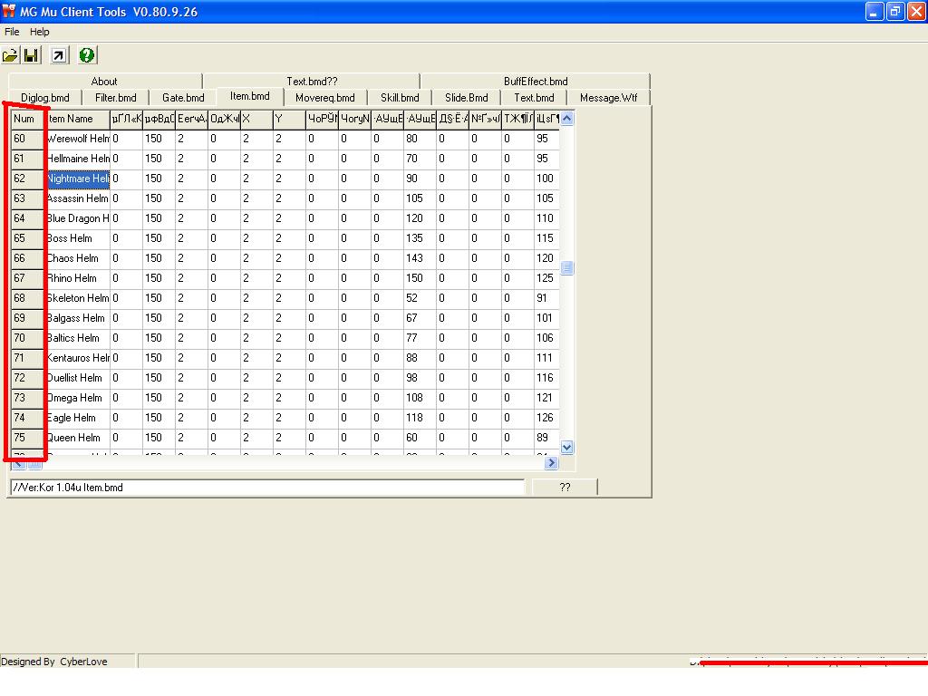Click the vertical scrollbar thumb
The height and width of the screenshot is (696, 928).
pyautogui.click(x=567, y=268)
